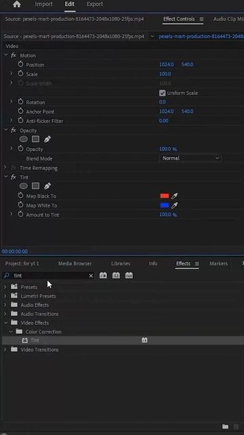The image size is (244, 435).
Task: Expand the Rotation property
Action: point(12,102)
